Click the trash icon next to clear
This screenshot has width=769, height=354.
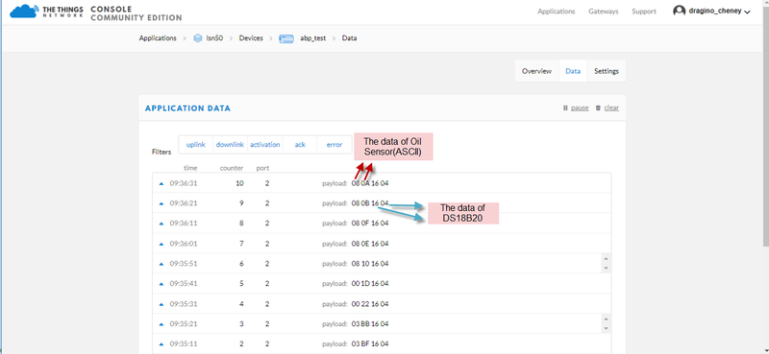(598, 107)
